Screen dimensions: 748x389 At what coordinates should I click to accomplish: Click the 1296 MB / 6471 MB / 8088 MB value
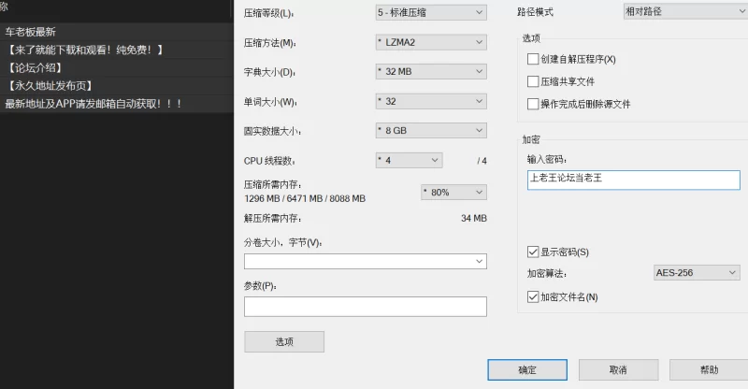point(305,198)
